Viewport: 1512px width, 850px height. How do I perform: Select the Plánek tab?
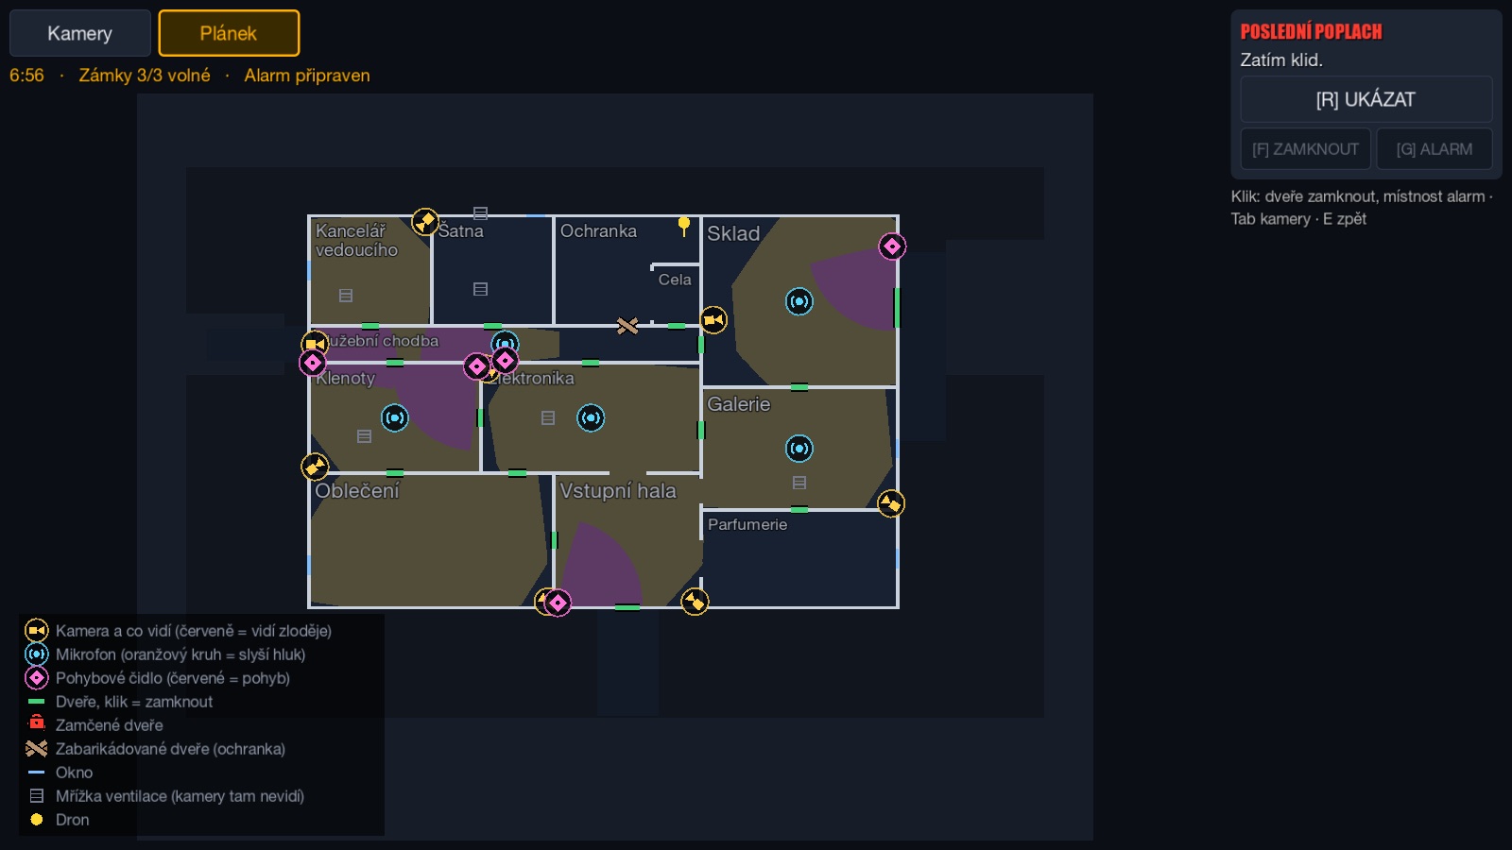pos(229,33)
